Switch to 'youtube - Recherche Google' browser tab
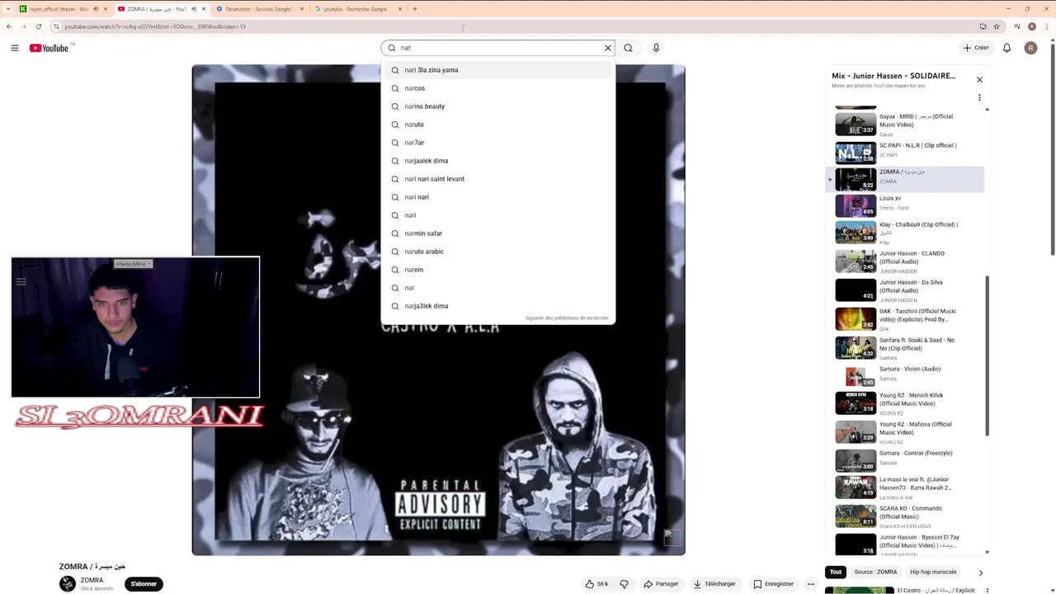The image size is (1056, 594). (359, 9)
